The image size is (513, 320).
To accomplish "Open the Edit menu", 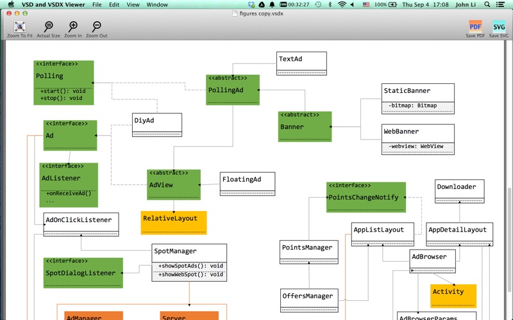I will click(x=114, y=4).
